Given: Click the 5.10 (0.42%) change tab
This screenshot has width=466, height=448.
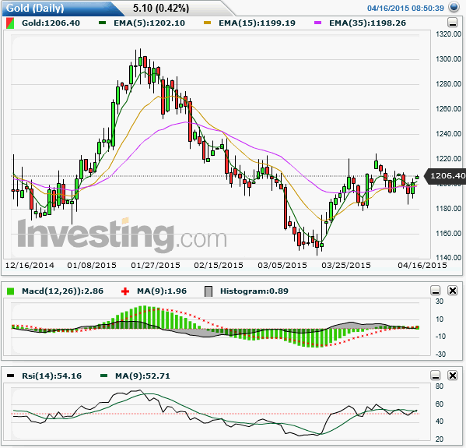Looking at the screenshot, I should (x=161, y=9).
